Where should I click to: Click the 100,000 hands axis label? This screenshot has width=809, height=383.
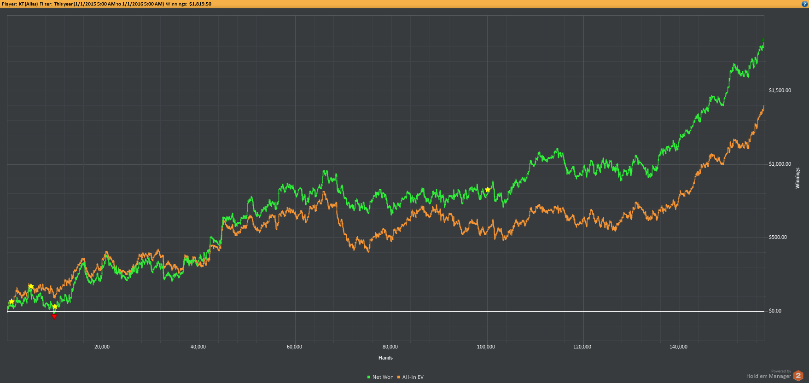point(486,347)
